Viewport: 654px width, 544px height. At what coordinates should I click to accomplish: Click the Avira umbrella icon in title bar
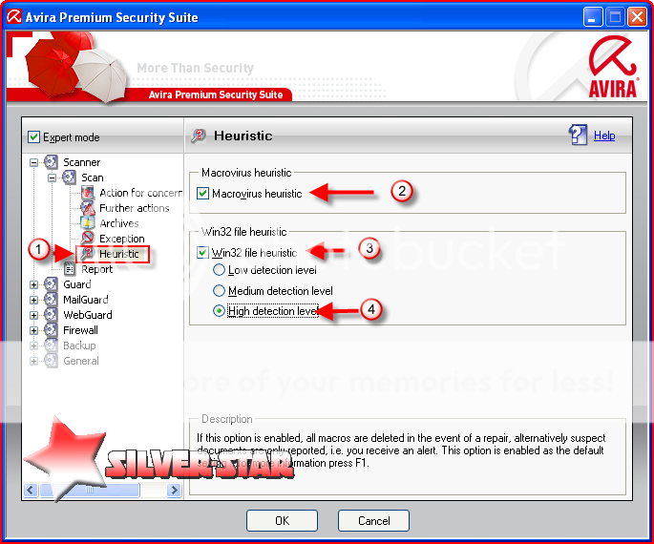[x=13, y=16]
